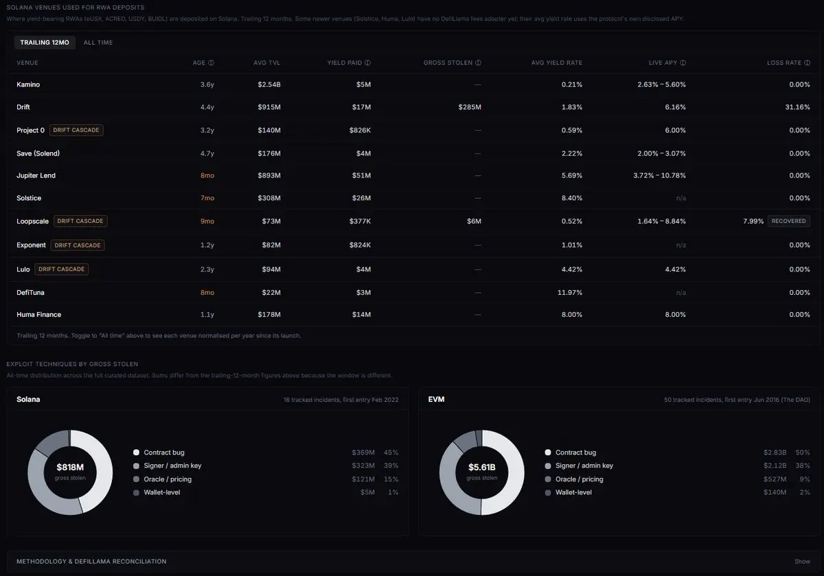Screen dimensions: 824x576
Task: Click Loopscale's 7.99% loss rate
Action: (x=753, y=221)
